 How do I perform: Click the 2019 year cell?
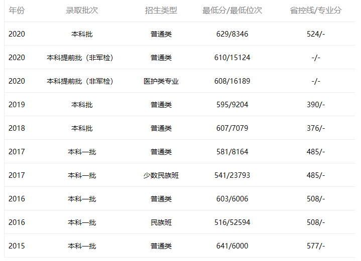(17, 105)
